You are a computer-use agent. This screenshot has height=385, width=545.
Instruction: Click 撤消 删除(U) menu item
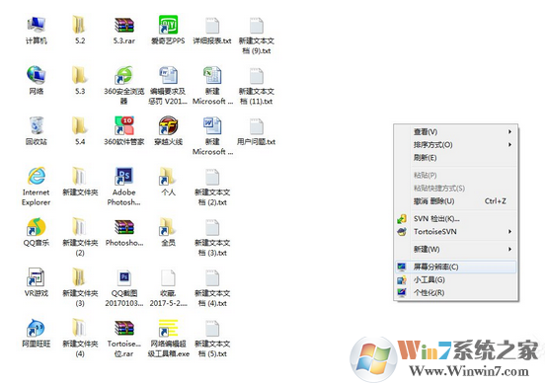(456, 201)
